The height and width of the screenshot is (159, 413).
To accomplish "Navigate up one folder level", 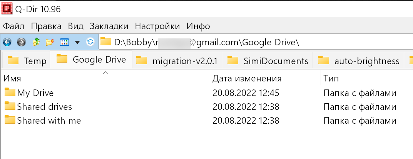I will (36, 42).
